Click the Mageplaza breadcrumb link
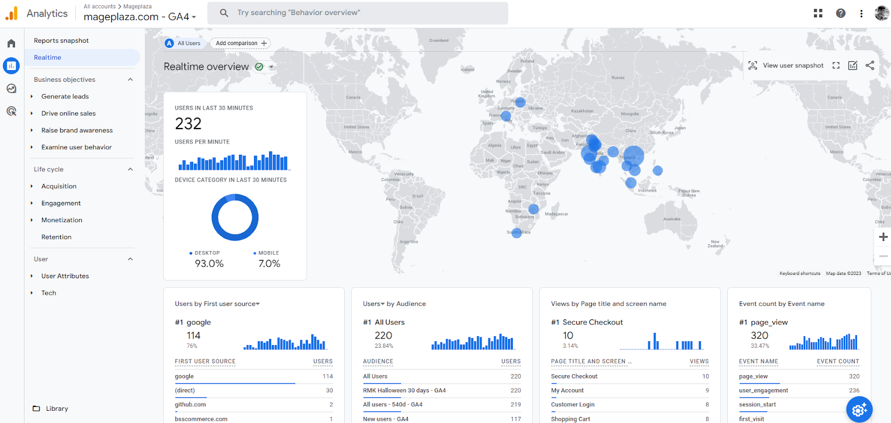The width and height of the screenshot is (891, 423). [138, 7]
